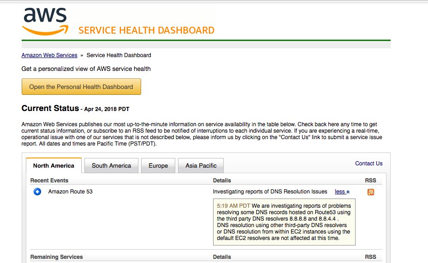Viewport: 428px width, 263px height.
Task: Switch to the Asia Pacific tab
Action: 201,165
